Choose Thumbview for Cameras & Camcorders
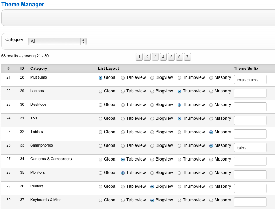The height and width of the screenshot is (209, 275). 179,159
